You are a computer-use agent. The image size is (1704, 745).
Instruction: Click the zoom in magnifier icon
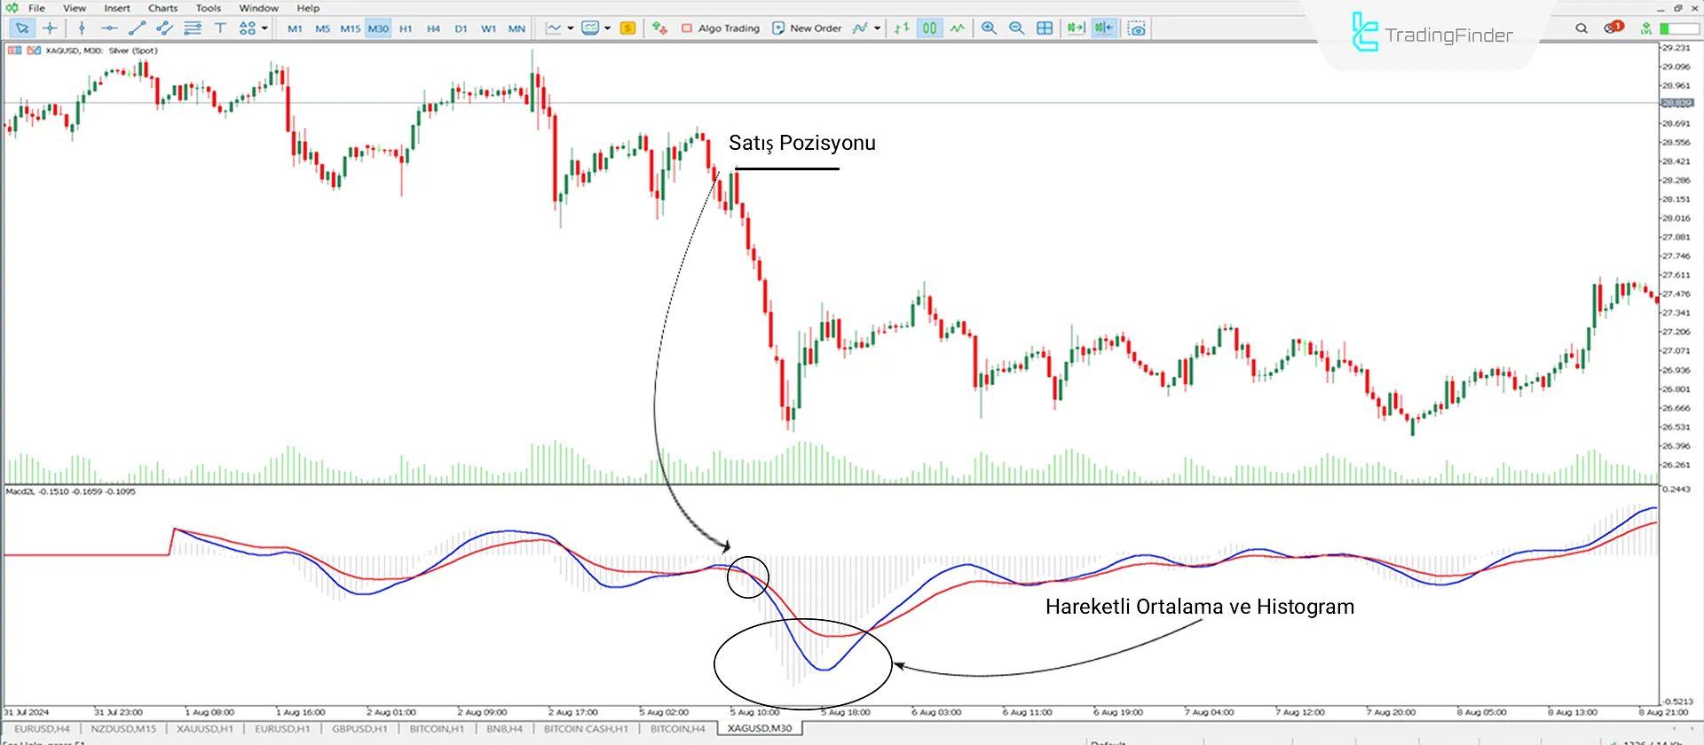tap(989, 28)
